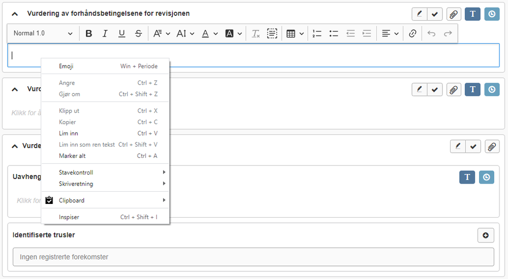The image size is (508, 279).
Task: Insert a numbered list
Action: pos(317,33)
